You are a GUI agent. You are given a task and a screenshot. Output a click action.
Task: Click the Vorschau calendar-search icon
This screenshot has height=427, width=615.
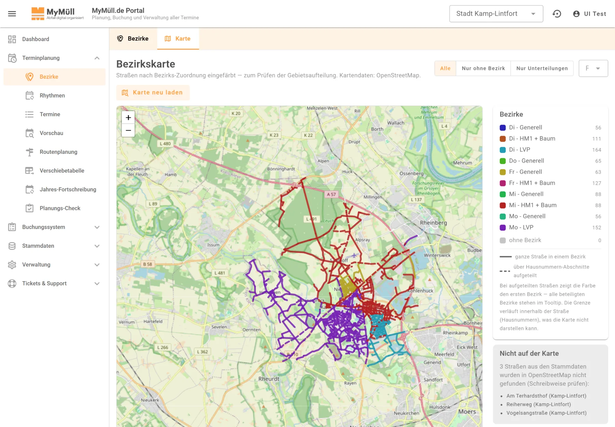coord(30,133)
